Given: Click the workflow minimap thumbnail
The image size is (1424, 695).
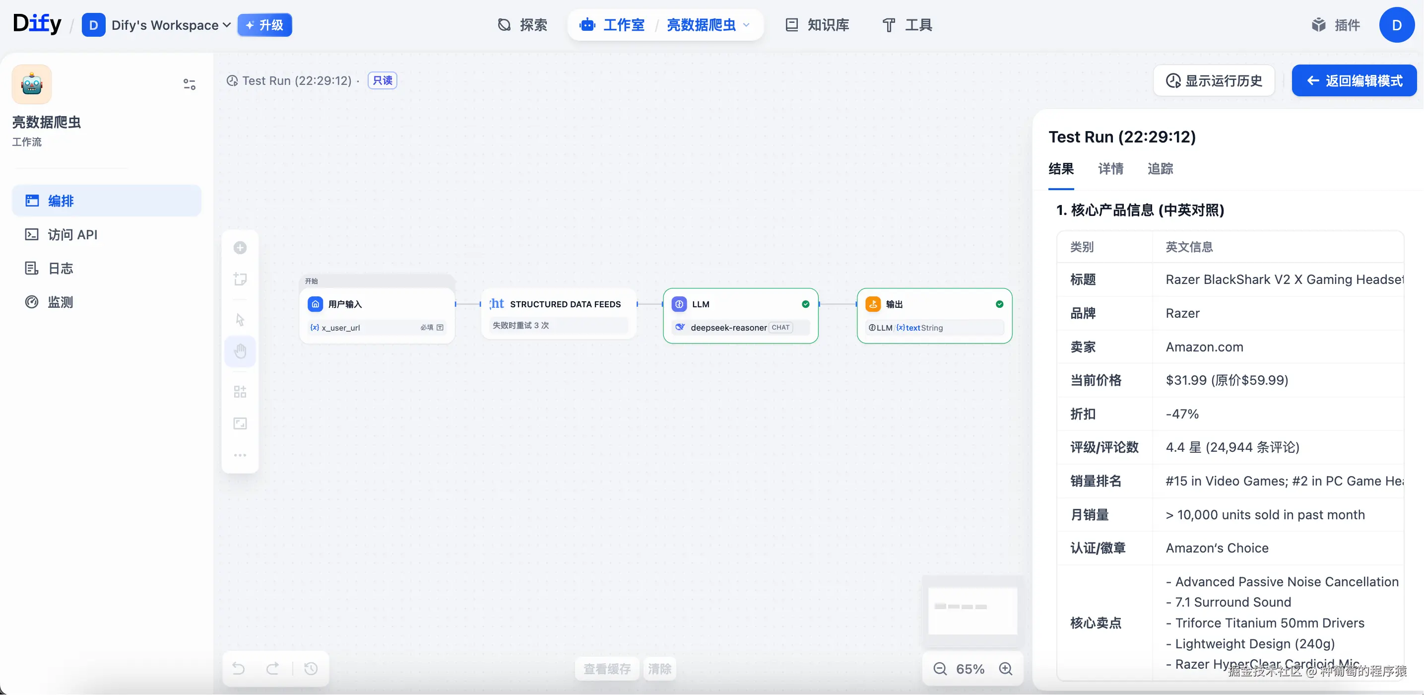Looking at the screenshot, I should pos(972,611).
